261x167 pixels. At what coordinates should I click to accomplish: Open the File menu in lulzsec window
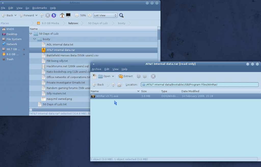pyautogui.click(x=3, y=8)
